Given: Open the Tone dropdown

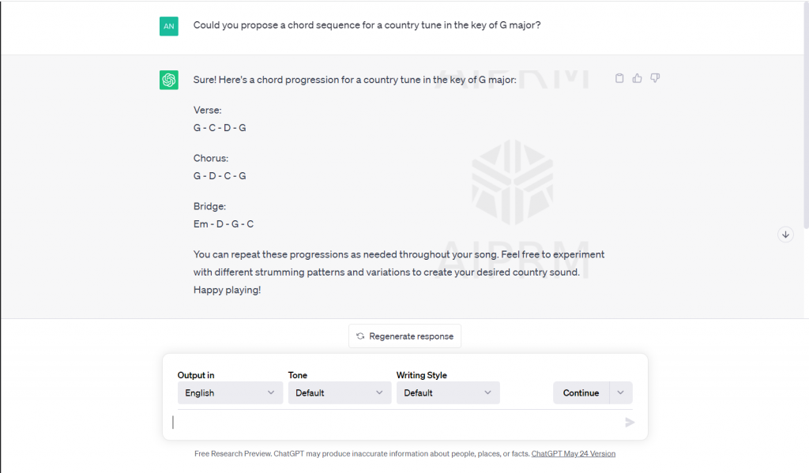Looking at the screenshot, I should pyautogui.click(x=339, y=392).
